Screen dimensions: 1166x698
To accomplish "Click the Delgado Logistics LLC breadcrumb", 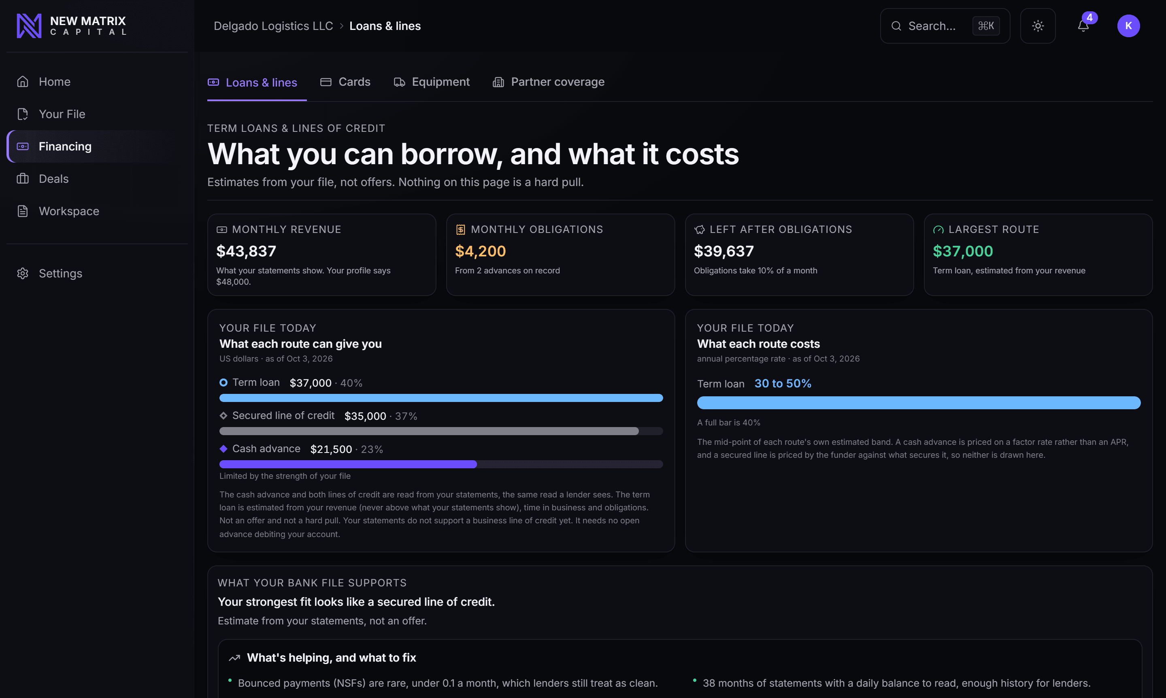I will pos(273,26).
